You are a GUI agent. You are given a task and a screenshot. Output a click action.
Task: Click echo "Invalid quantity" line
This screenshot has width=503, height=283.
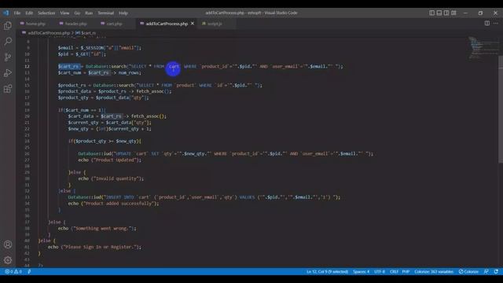[111, 178]
